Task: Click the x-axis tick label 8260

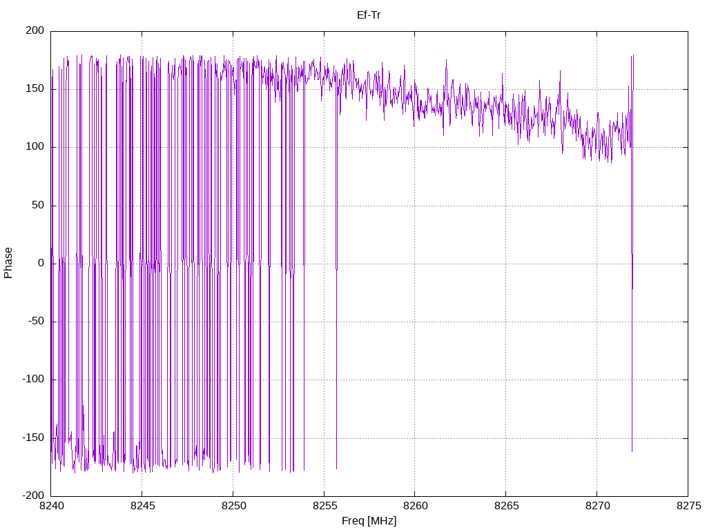Action: point(415,506)
